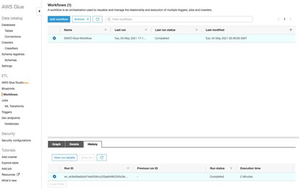Click the AWS Glue sidebar title
The image size is (300, 189).
click(x=13, y=7)
